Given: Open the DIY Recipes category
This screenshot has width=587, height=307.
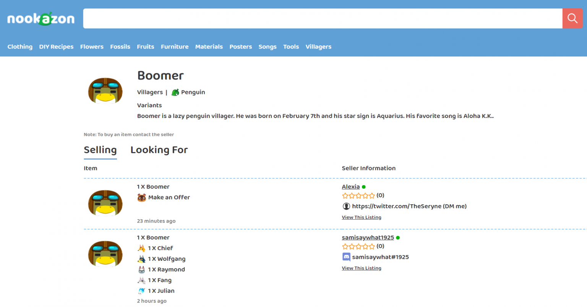Looking at the screenshot, I should click(56, 47).
